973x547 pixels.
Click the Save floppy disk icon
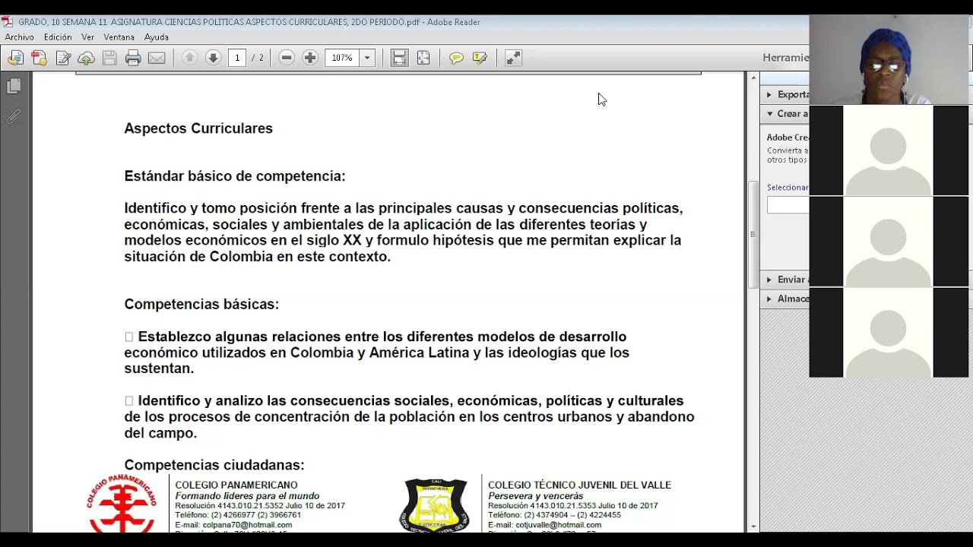coord(109,58)
